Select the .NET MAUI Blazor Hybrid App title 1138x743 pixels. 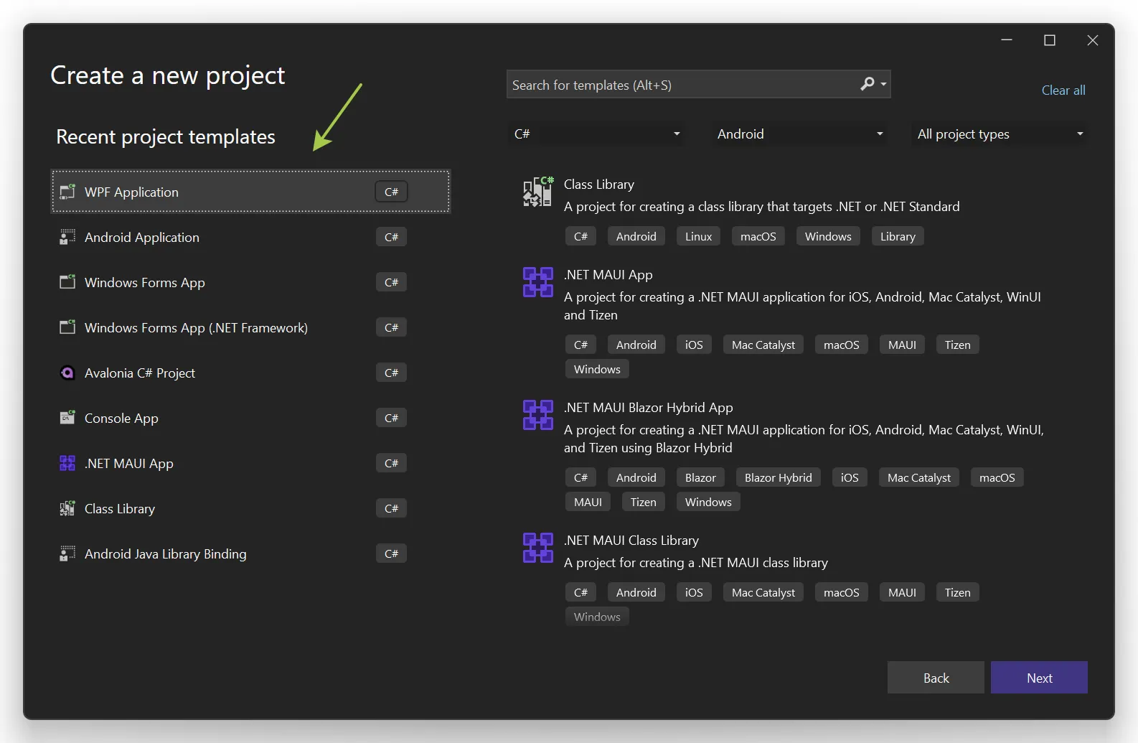click(649, 408)
